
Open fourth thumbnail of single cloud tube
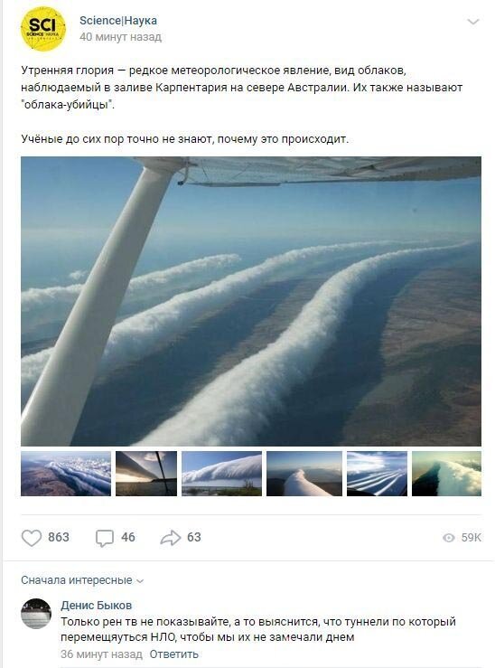(x=304, y=474)
